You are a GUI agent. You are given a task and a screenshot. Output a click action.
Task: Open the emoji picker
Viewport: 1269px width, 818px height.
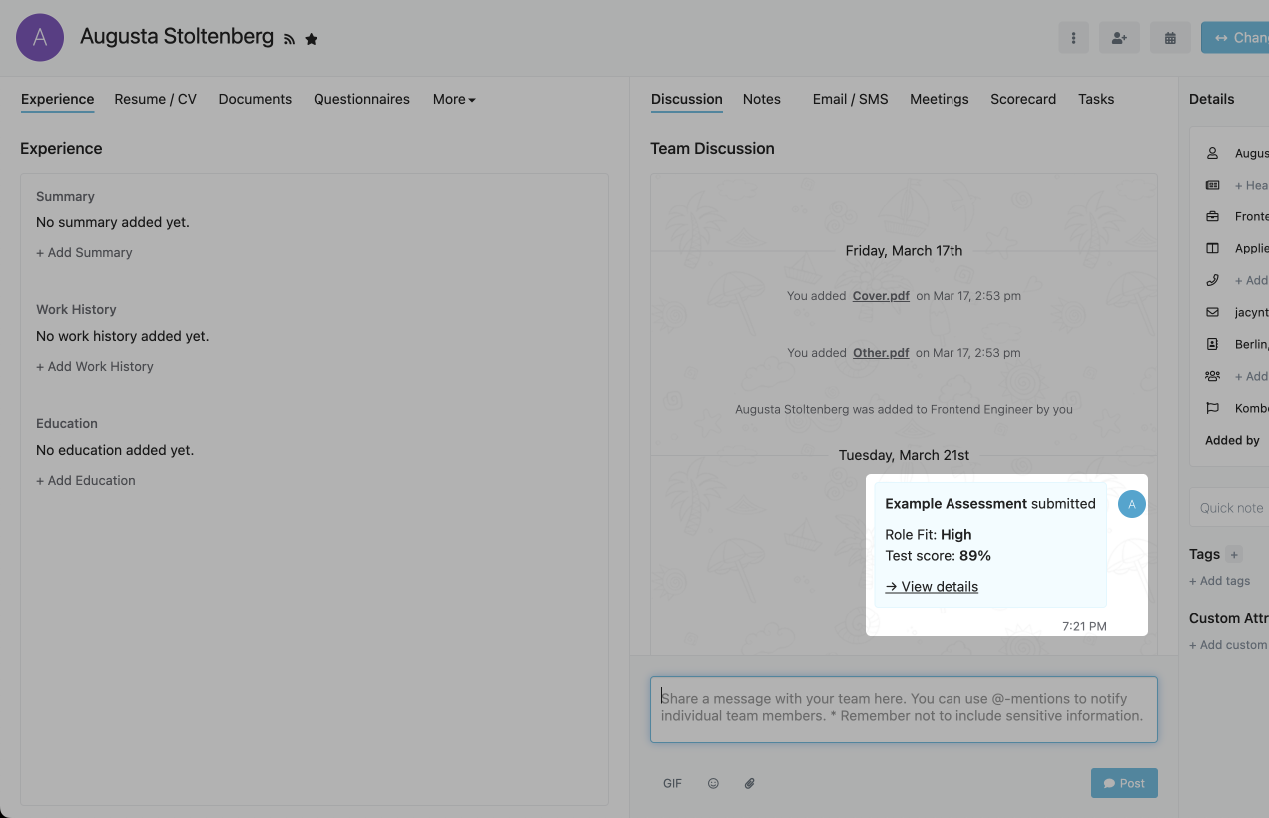[x=713, y=783]
